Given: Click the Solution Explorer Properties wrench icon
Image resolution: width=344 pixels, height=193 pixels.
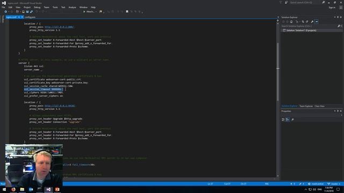Looking at the screenshot, I should tap(312, 21).
